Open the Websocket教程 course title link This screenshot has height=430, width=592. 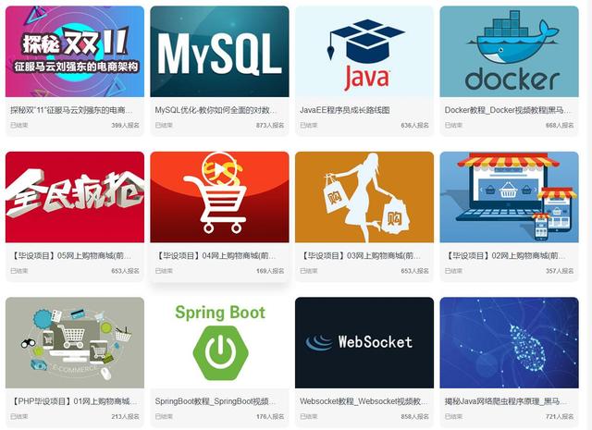click(x=364, y=401)
